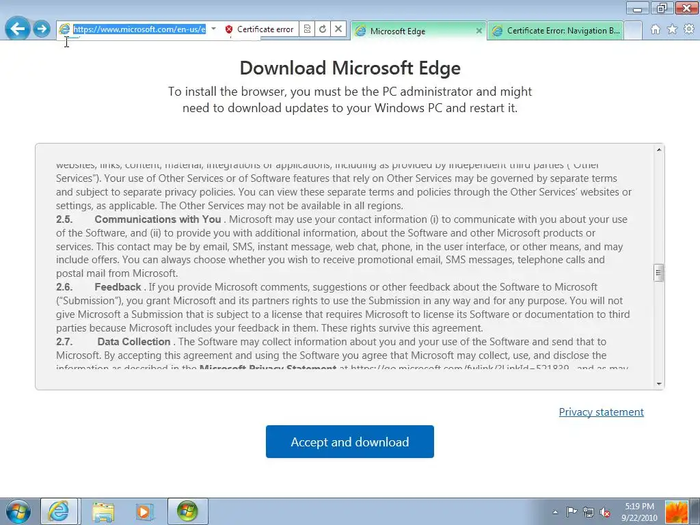Switch to Certificate Error: Navigation Blocked tab
The image size is (700, 525).
(x=555, y=31)
